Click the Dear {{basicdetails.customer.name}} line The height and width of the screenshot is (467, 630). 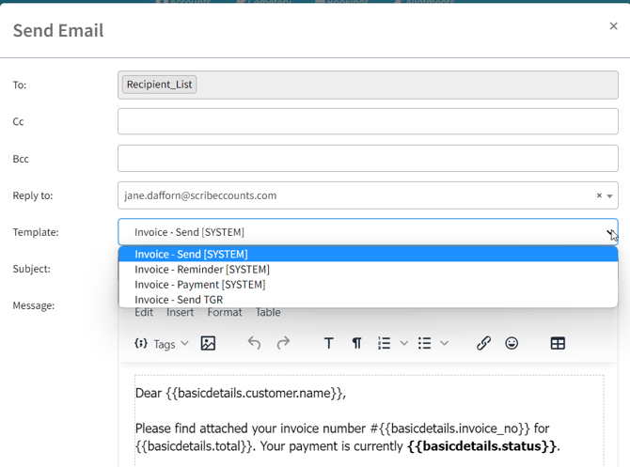pos(241,393)
